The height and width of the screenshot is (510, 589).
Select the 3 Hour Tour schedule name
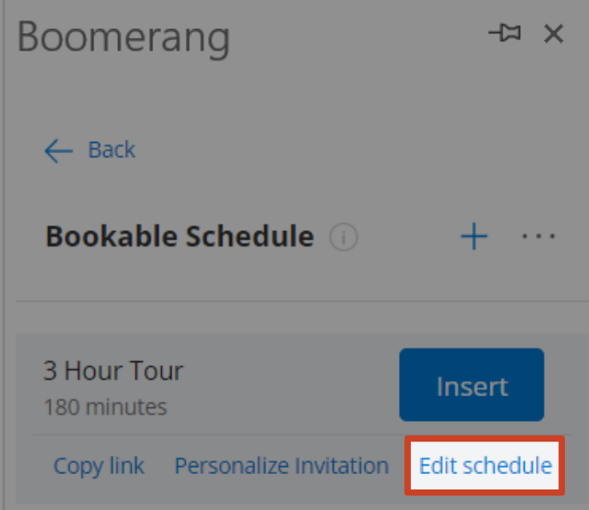click(113, 371)
